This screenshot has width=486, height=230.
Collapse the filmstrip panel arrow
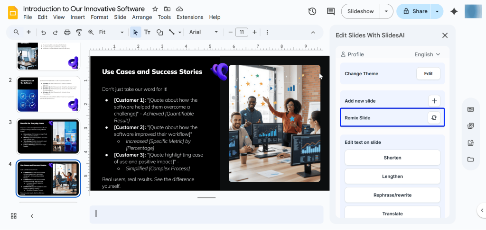(32, 216)
